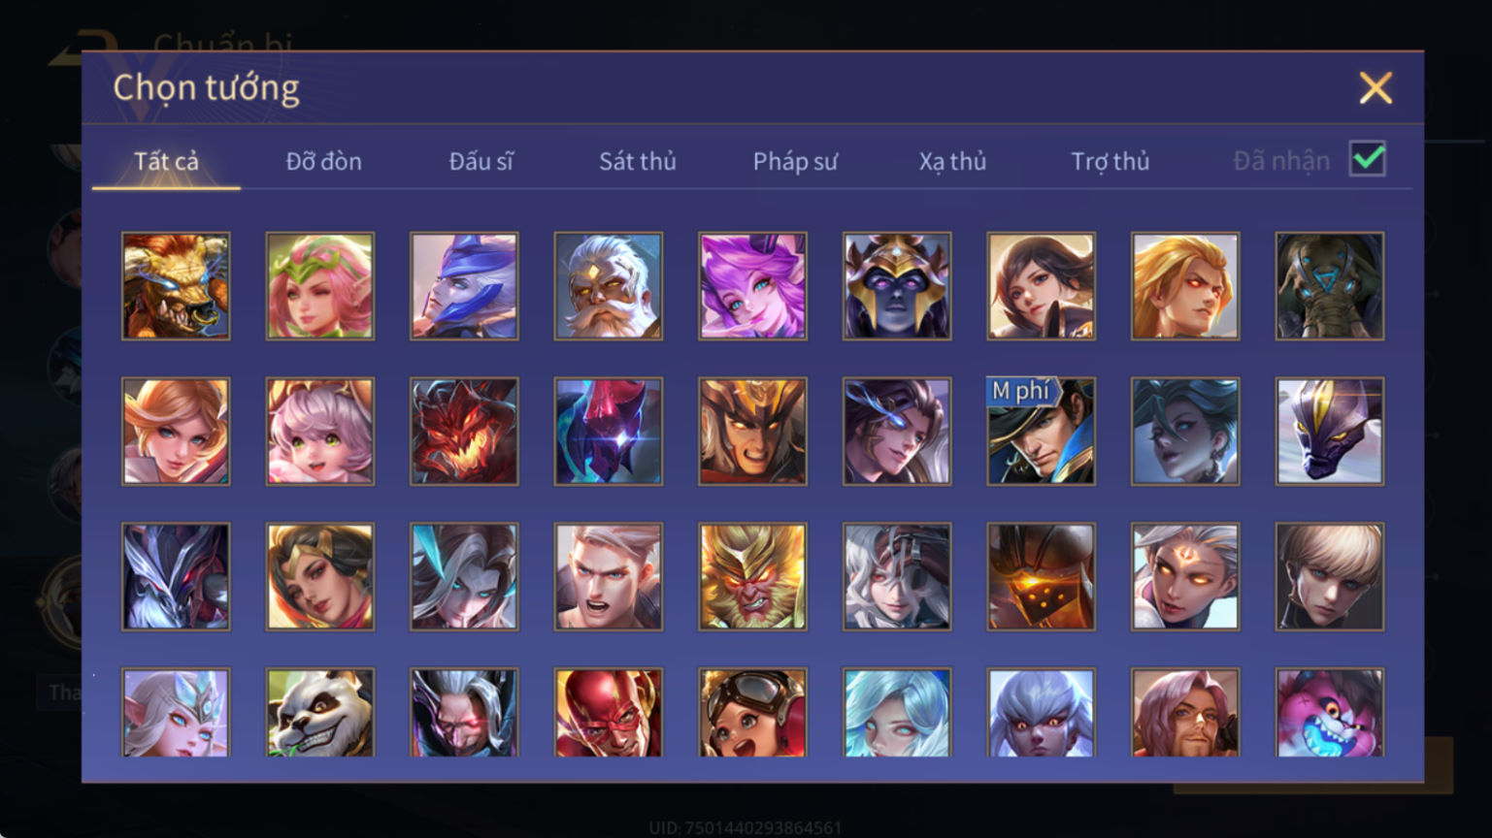Select the purple-haired bunny girl hero
This screenshot has width=1492, height=838.
click(x=752, y=286)
